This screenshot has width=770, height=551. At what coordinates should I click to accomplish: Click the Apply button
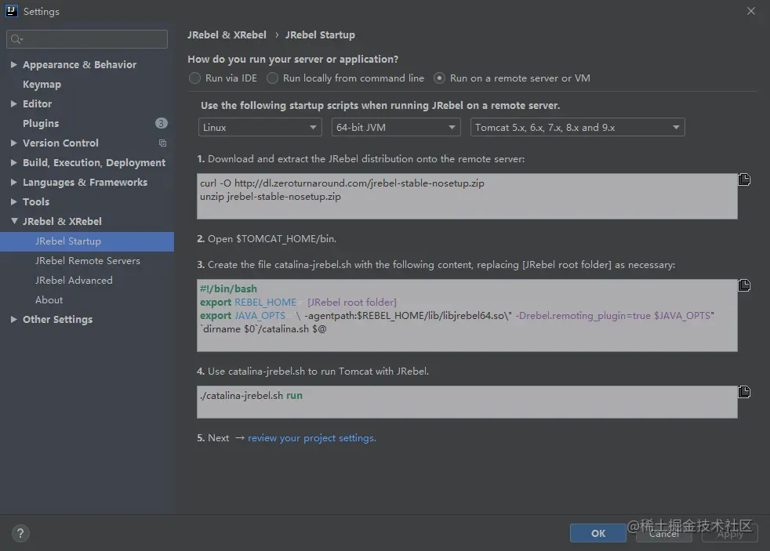pos(730,533)
